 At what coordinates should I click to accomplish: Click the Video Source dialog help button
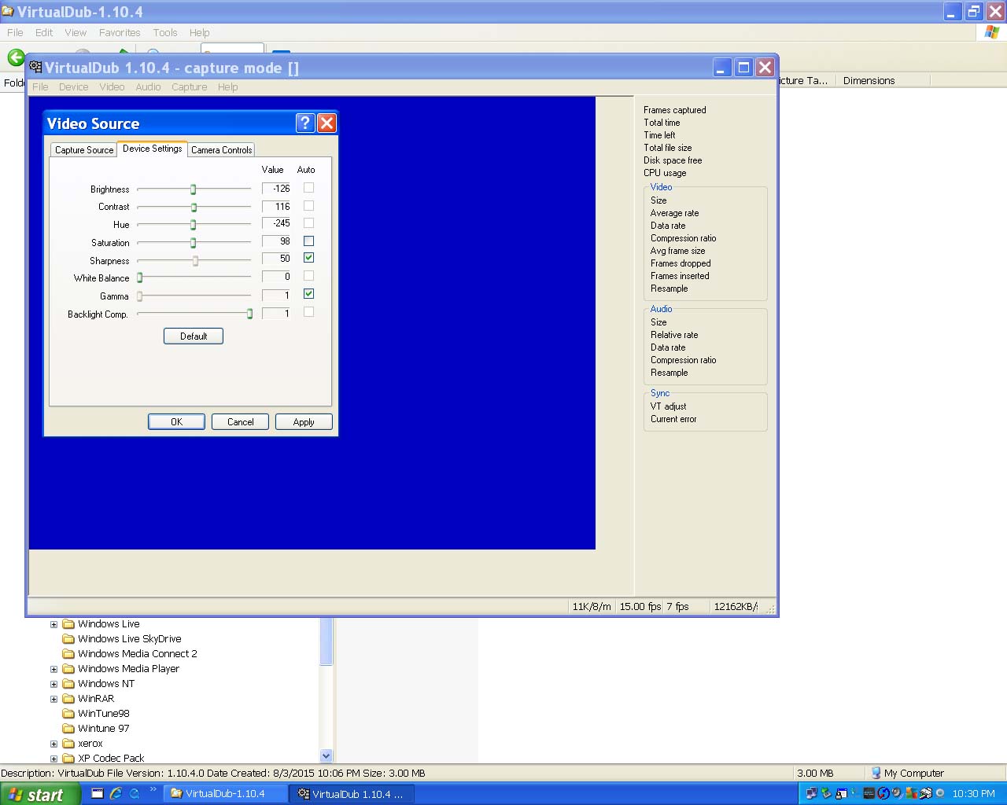click(305, 123)
